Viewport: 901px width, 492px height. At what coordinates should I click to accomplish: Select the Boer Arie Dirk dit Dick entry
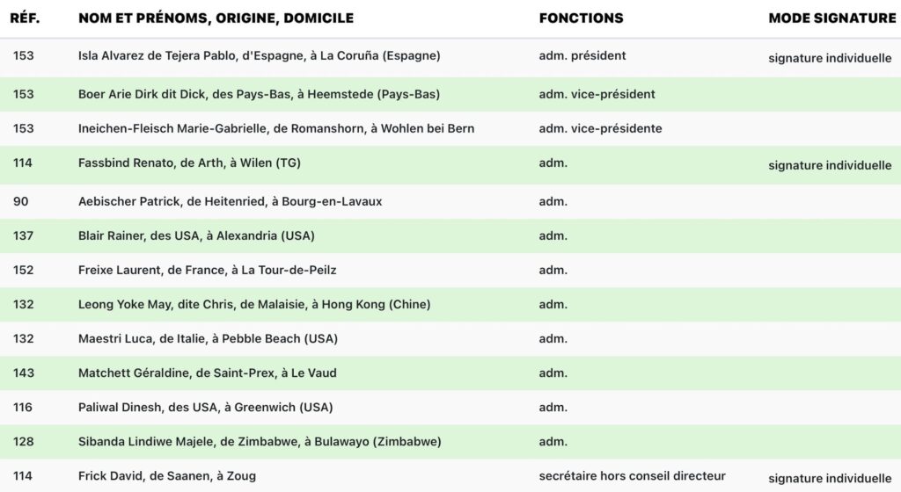[259, 94]
